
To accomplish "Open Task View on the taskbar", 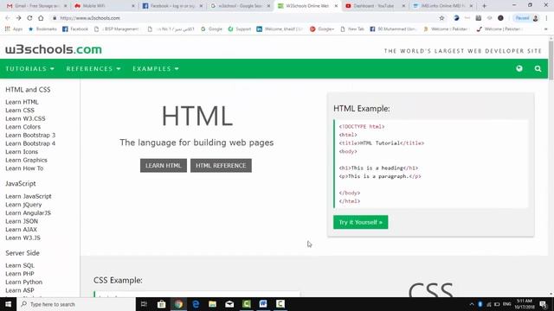I will click(x=144, y=304).
